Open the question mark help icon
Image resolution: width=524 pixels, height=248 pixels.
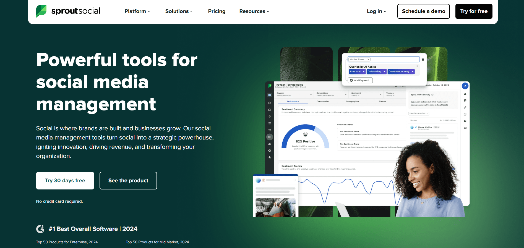coord(465,121)
